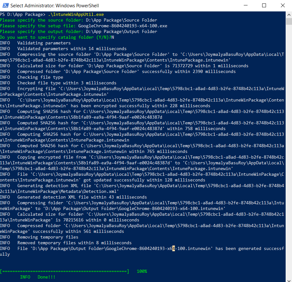Click the 'PS D:\App Package>' prompt

(23, 15)
